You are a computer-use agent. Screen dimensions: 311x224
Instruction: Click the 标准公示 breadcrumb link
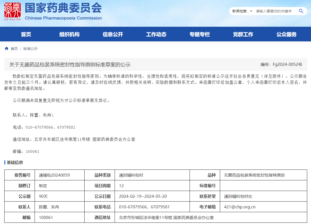click(30, 49)
